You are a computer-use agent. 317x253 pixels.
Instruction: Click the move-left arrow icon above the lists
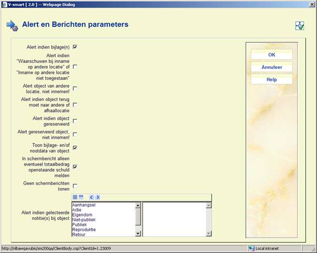point(91,197)
